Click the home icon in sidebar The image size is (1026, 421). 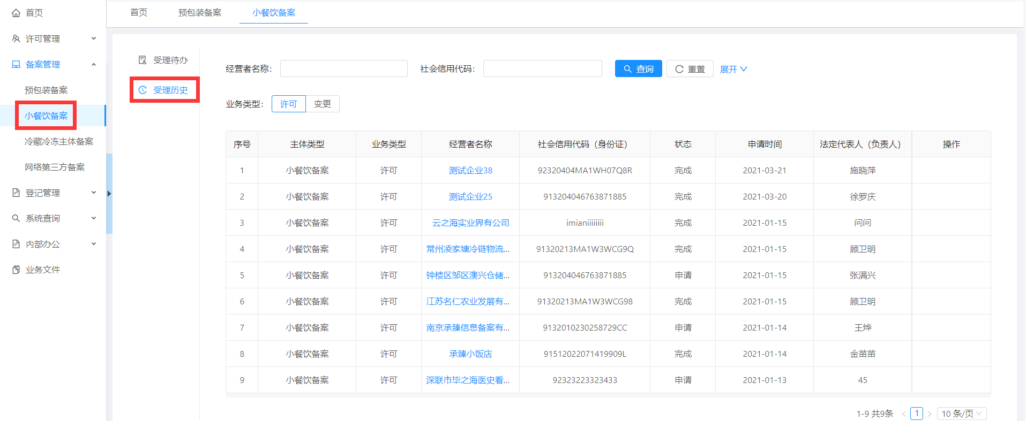(16, 13)
